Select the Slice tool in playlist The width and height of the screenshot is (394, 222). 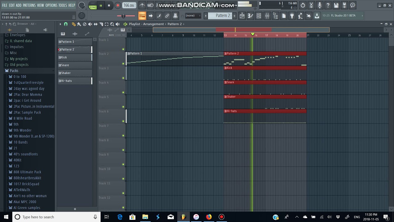101,24
